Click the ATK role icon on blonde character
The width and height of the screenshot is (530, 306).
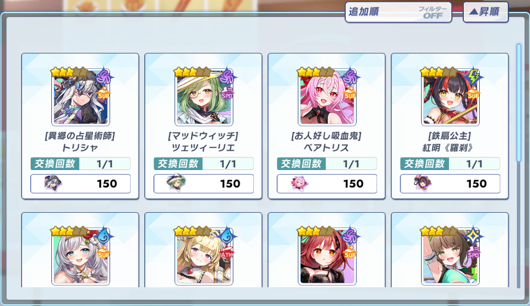pyautogui.click(x=226, y=253)
